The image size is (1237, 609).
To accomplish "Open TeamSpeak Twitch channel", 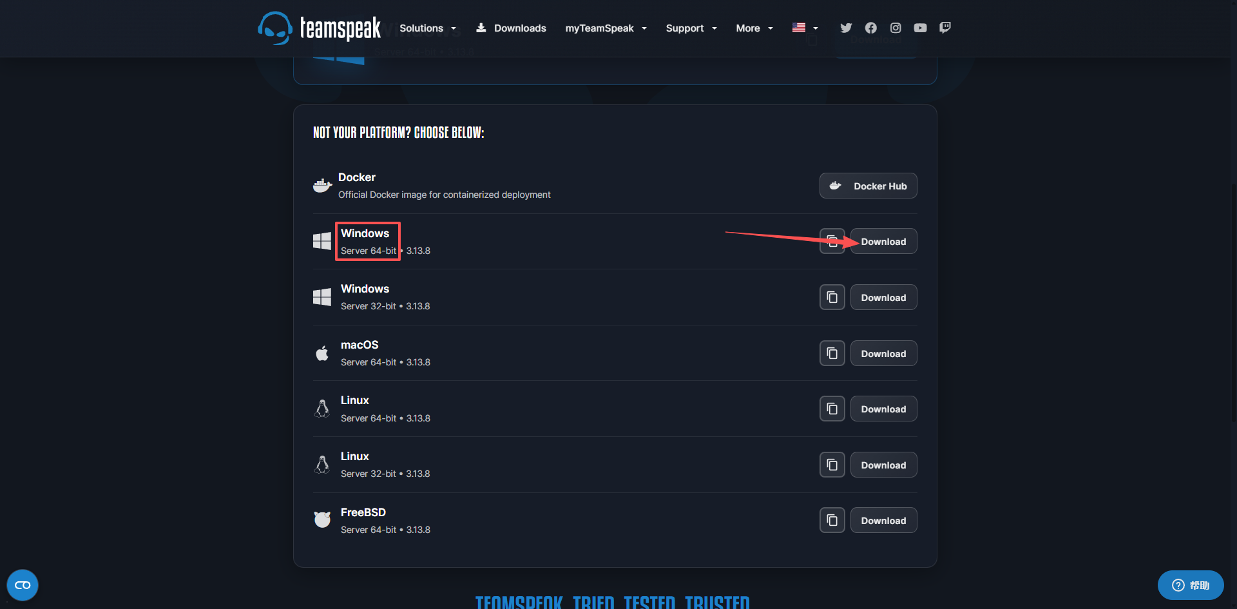I will coord(945,28).
